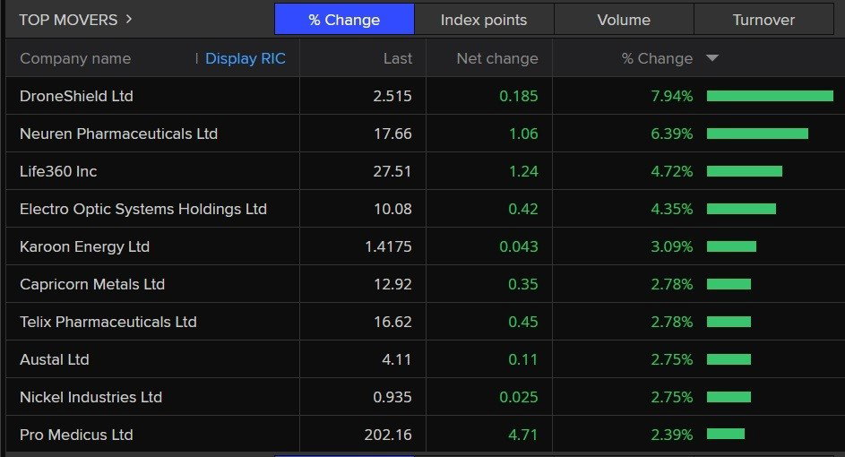The height and width of the screenshot is (457, 845).
Task: Click the Display RIC link
Action: click(x=246, y=58)
